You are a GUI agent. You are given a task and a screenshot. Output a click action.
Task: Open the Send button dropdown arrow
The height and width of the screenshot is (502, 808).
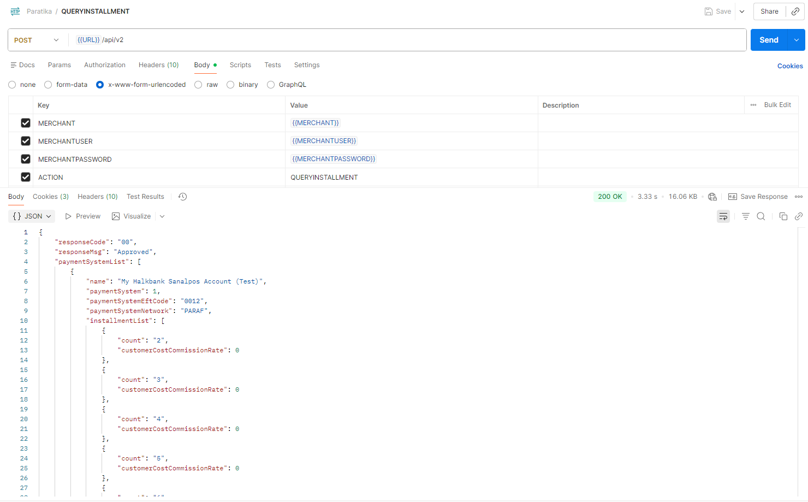tap(796, 40)
